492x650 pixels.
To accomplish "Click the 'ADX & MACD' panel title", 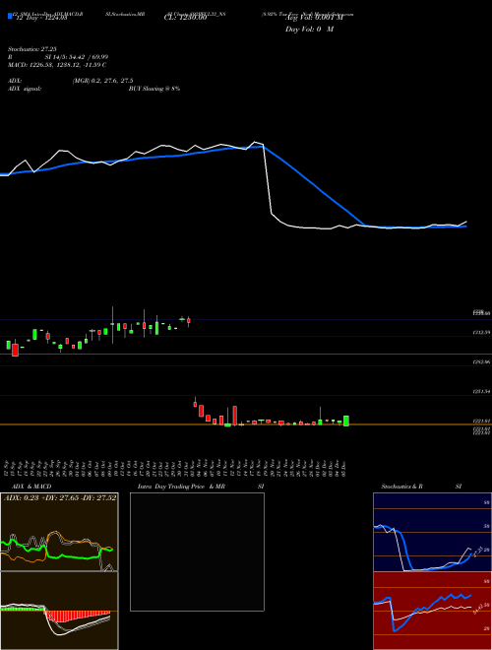I will coord(31,487).
